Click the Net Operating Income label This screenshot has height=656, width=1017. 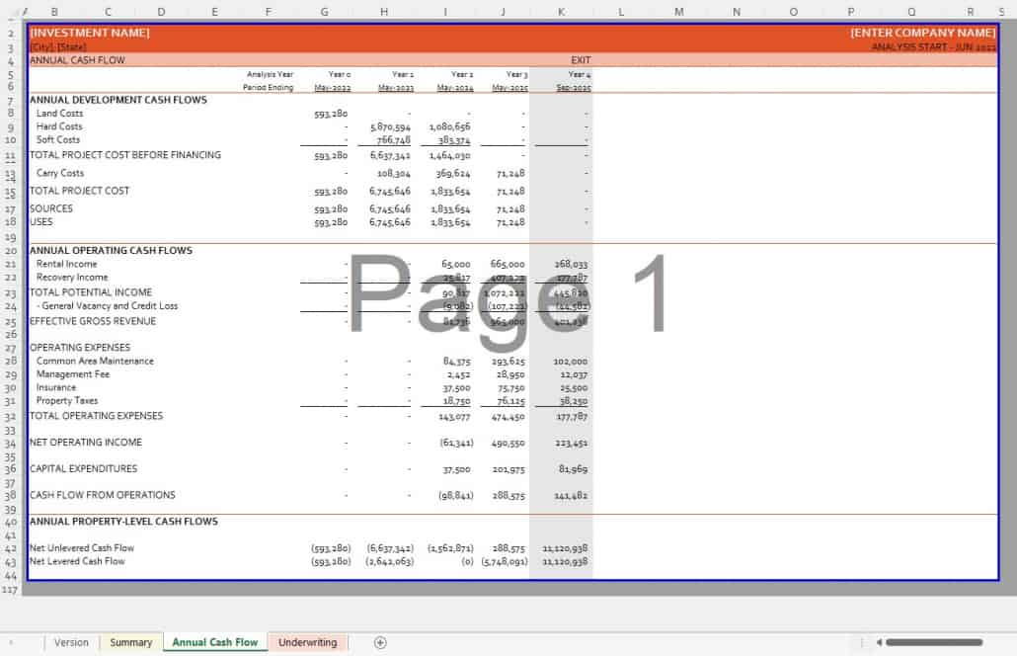[x=86, y=443]
